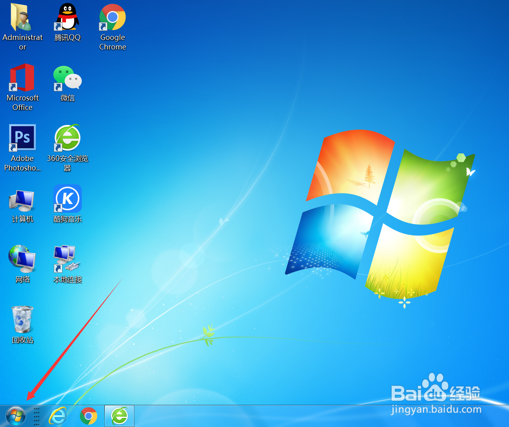
Task: Click the "回收站" label text
Action: (23, 340)
